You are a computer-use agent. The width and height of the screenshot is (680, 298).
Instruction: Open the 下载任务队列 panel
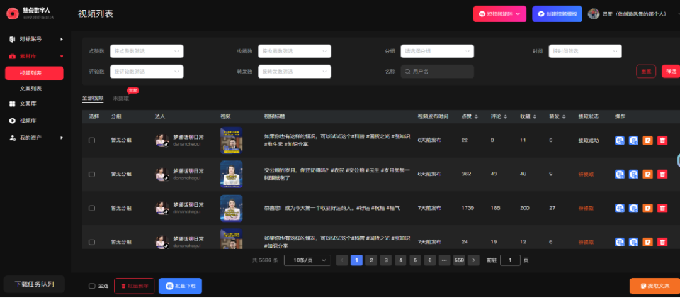tap(34, 285)
